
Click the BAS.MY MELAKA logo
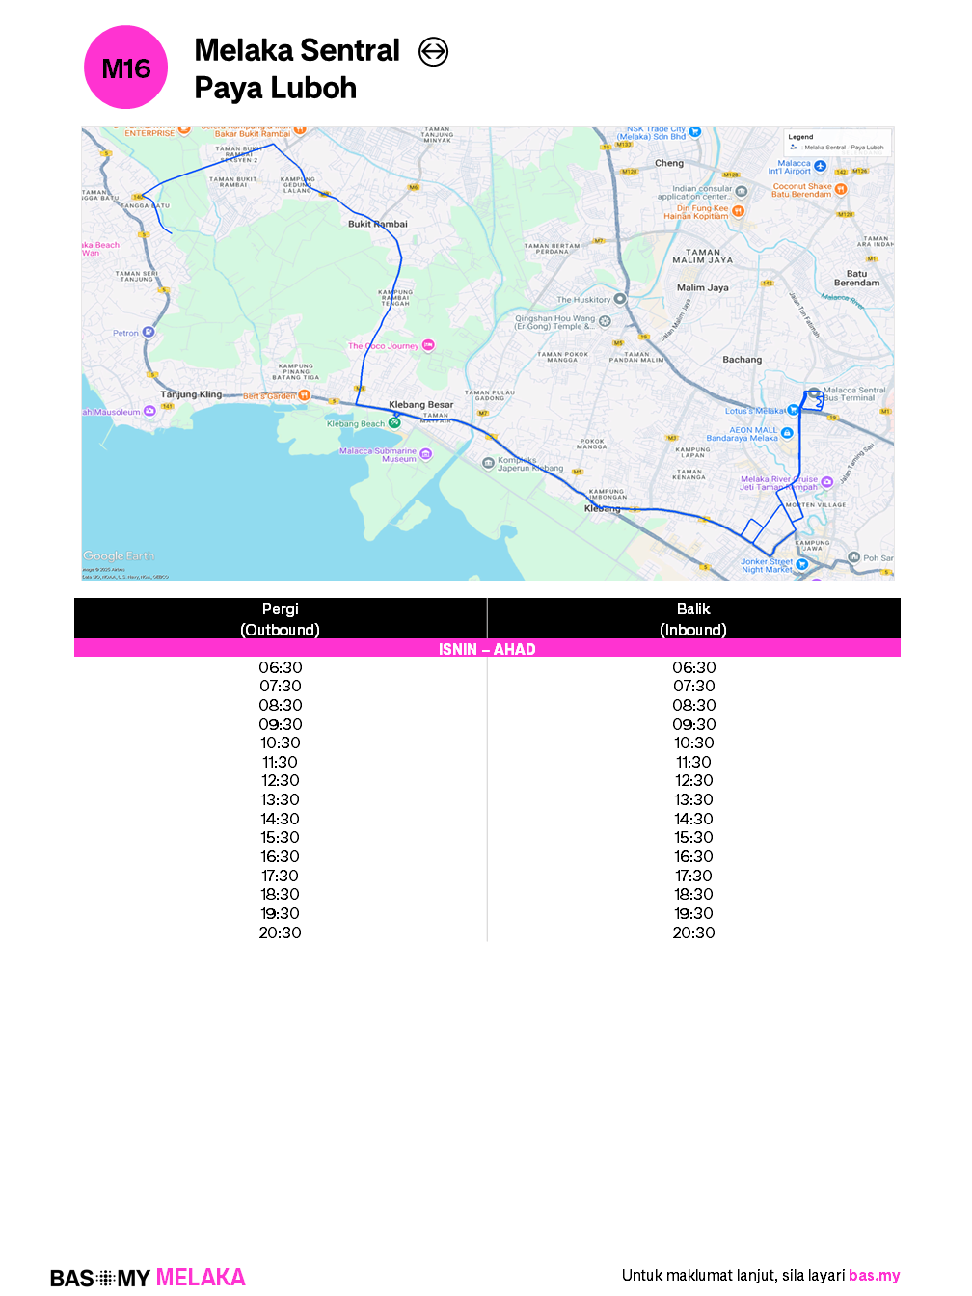(148, 1278)
